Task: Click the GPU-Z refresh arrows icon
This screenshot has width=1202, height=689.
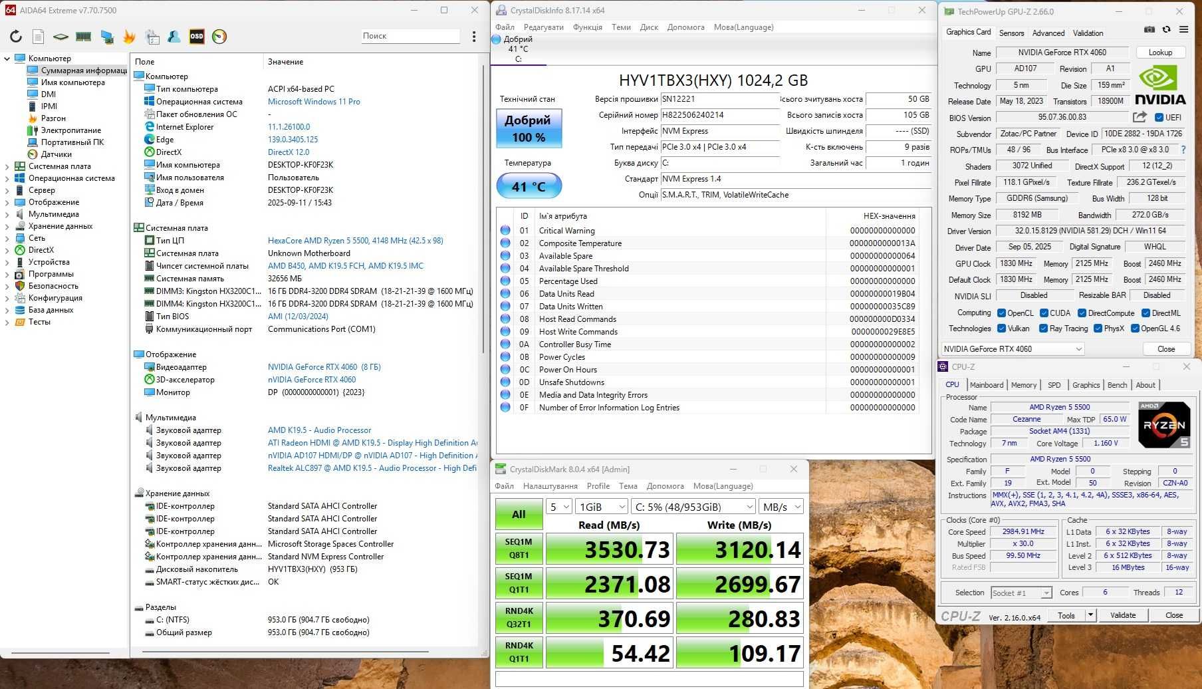Action: coord(1166,29)
